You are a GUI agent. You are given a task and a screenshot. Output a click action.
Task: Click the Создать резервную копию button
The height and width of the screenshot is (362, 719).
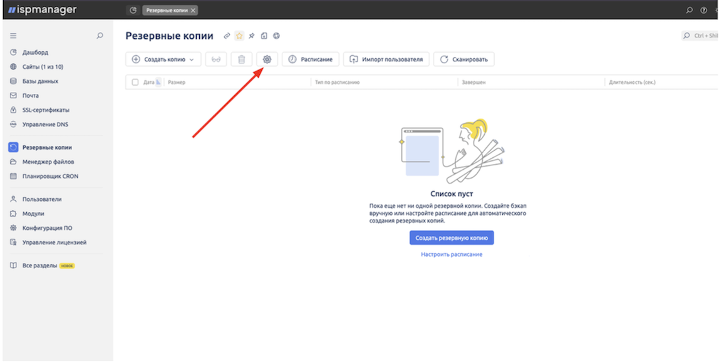pyautogui.click(x=452, y=237)
